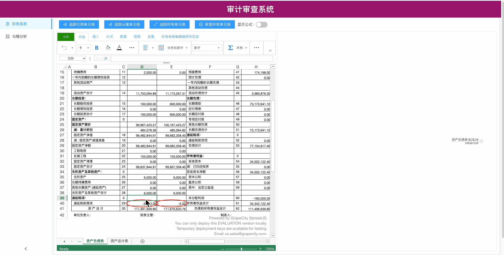Viewport: 504px width, 255px height.
Task: Go to previous sheet tab arrow
Action: coord(64,241)
